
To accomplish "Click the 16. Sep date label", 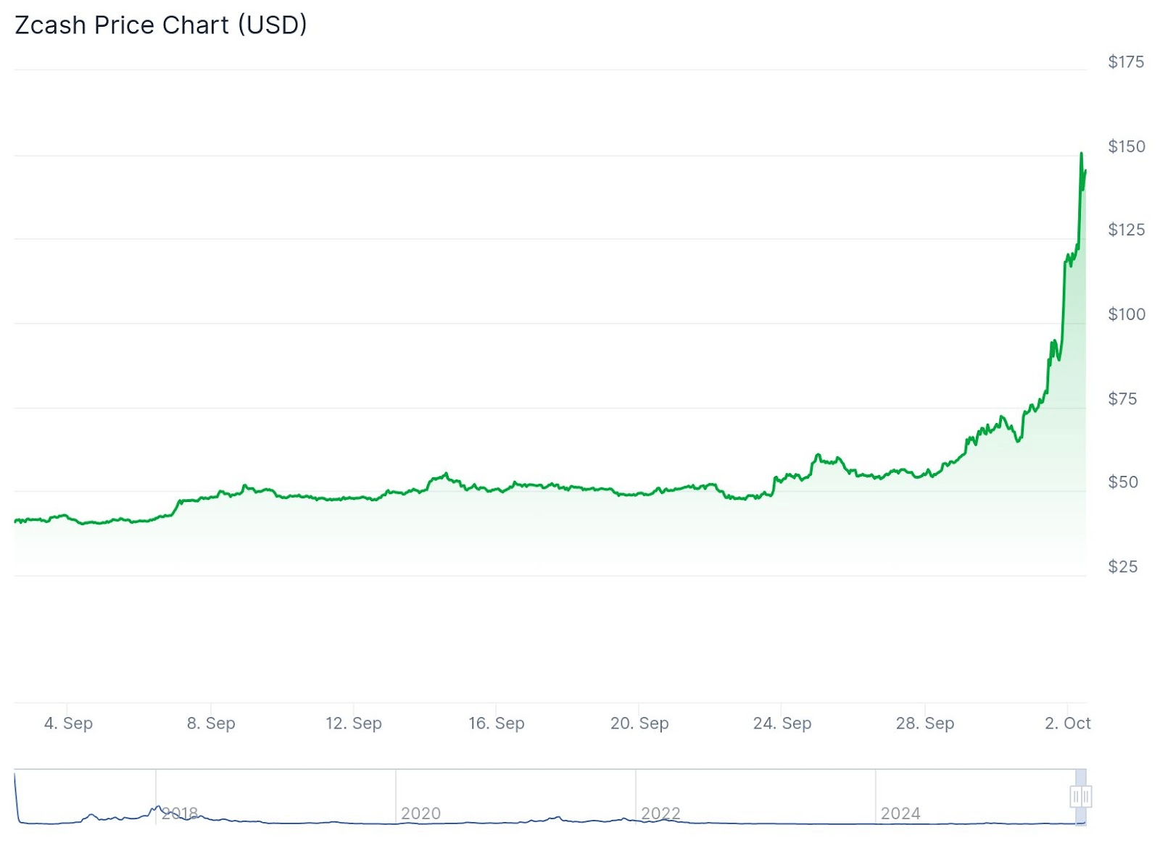I will coord(496,723).
